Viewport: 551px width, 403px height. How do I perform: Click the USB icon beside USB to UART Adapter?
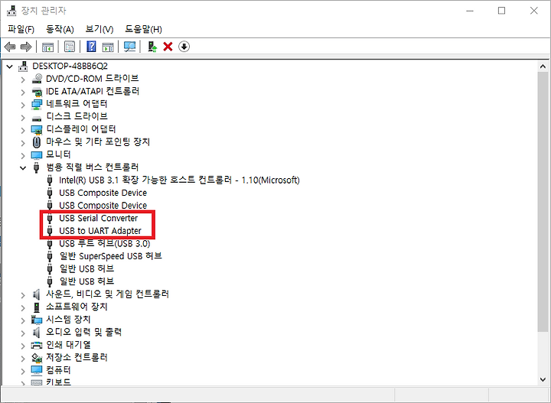click(50, 231)
